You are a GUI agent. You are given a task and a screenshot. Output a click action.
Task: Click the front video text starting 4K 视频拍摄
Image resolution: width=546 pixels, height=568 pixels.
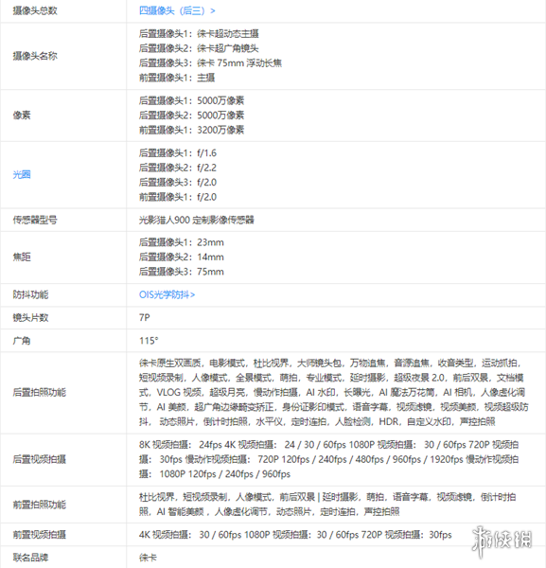click(295, 535)
